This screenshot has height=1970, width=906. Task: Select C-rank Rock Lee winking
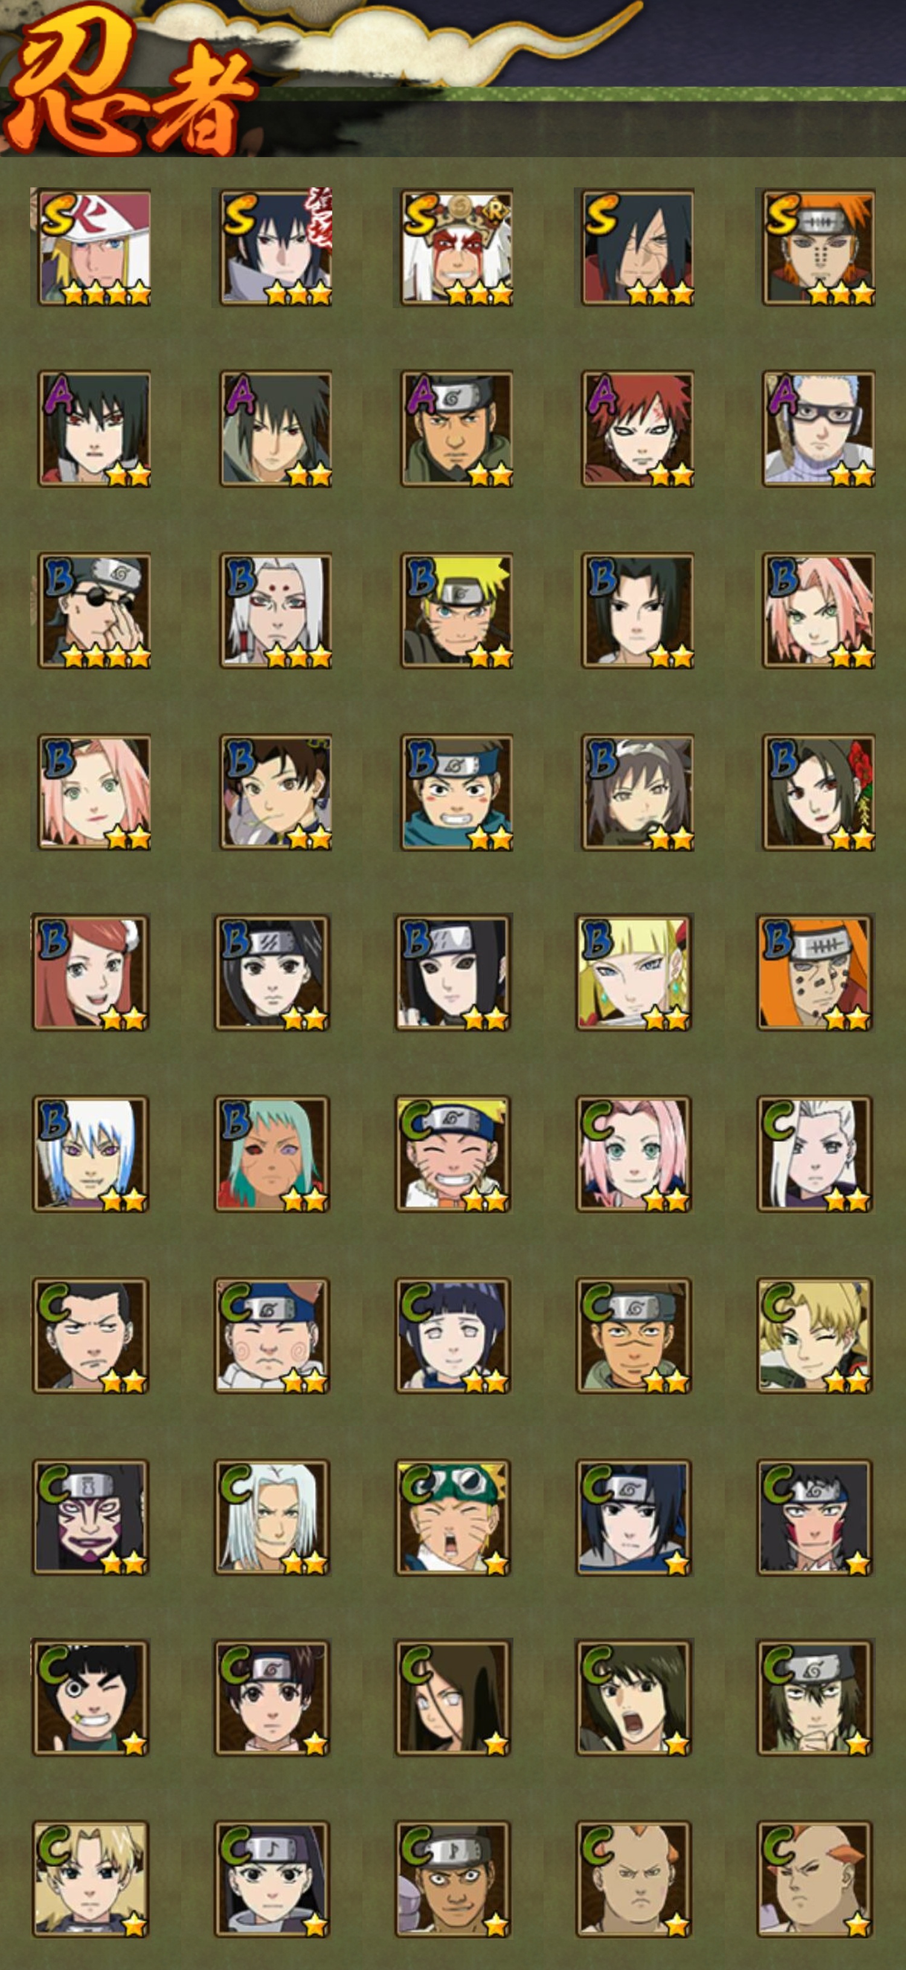pos(90,1697)
